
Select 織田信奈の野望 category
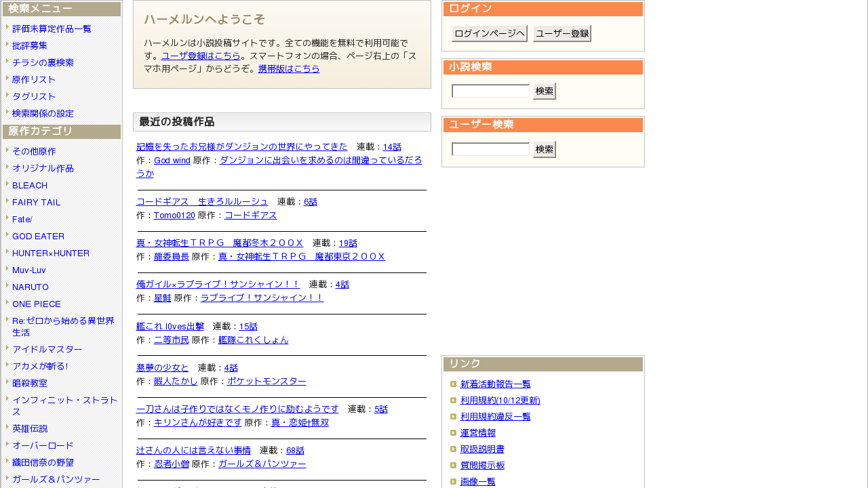(43, 462)
